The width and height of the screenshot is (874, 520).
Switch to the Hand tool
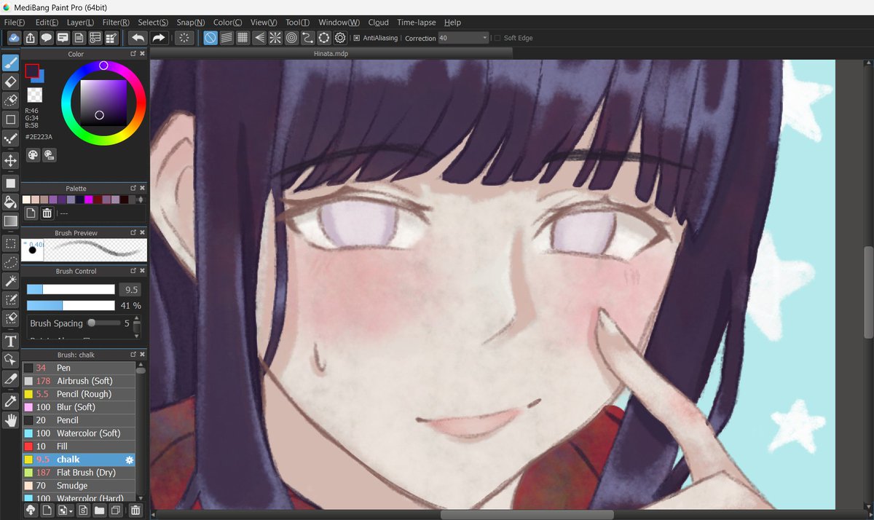[11, 419]
